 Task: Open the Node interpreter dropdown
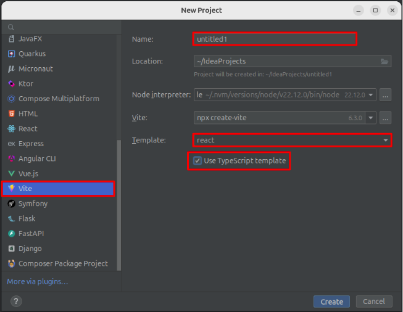[371, 95]
